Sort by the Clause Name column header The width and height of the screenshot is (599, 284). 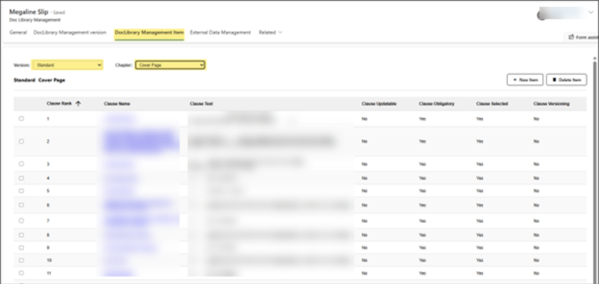click(116, 104)
